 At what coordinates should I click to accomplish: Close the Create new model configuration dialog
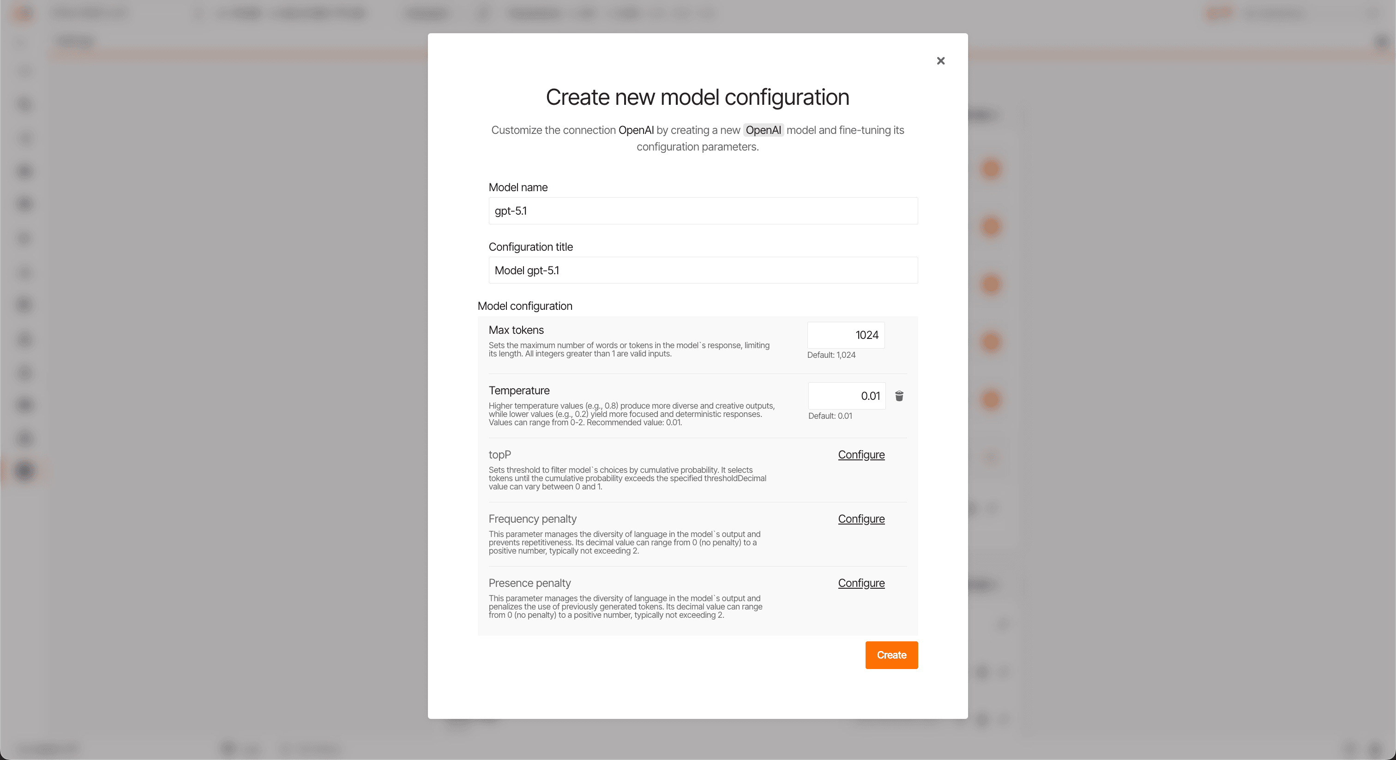(940, 60)
